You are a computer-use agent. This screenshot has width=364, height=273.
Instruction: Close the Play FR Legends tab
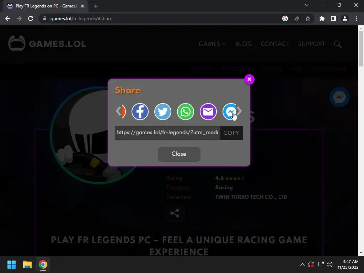point(82,6)
